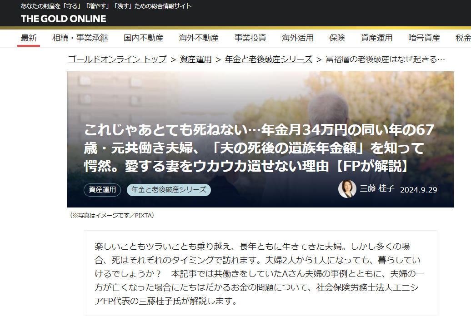The width and height of the screenshot is (471, 326).
Task: Click the site tagline あなたの財産を「守る」「増やす」「残す」
Action: 106,6
